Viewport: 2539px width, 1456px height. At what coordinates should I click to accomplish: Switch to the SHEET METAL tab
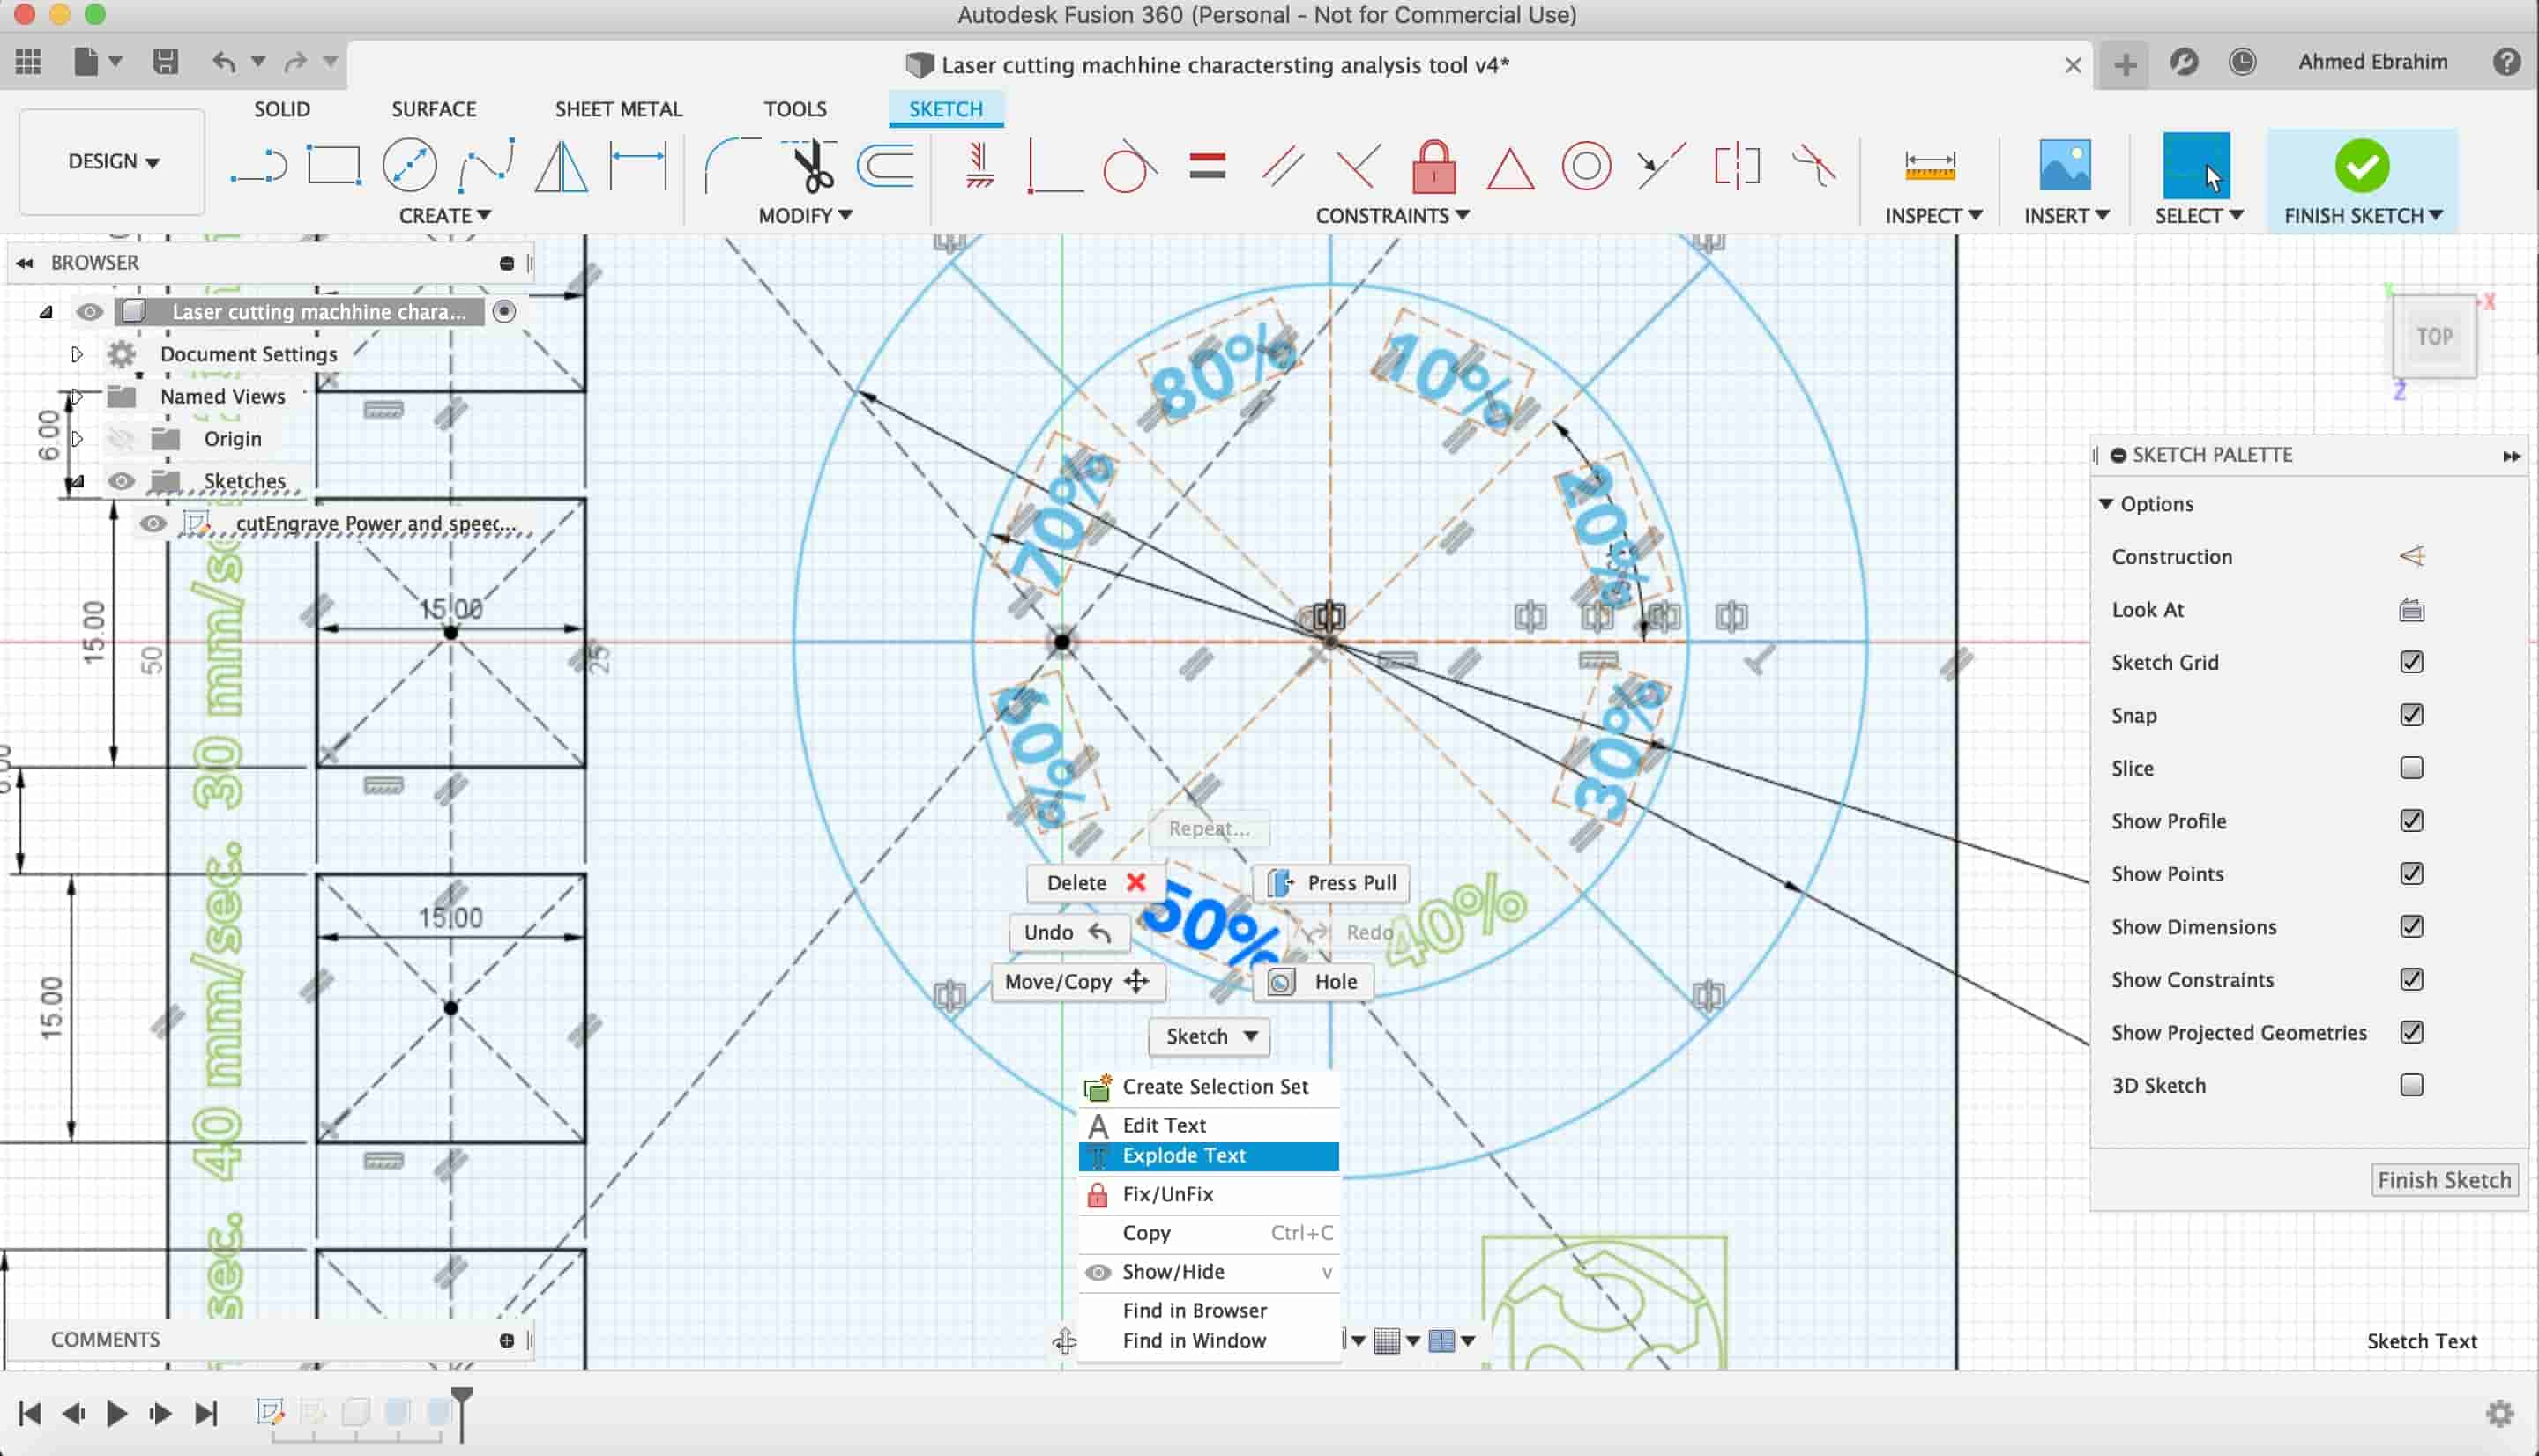tap(618, 109)
